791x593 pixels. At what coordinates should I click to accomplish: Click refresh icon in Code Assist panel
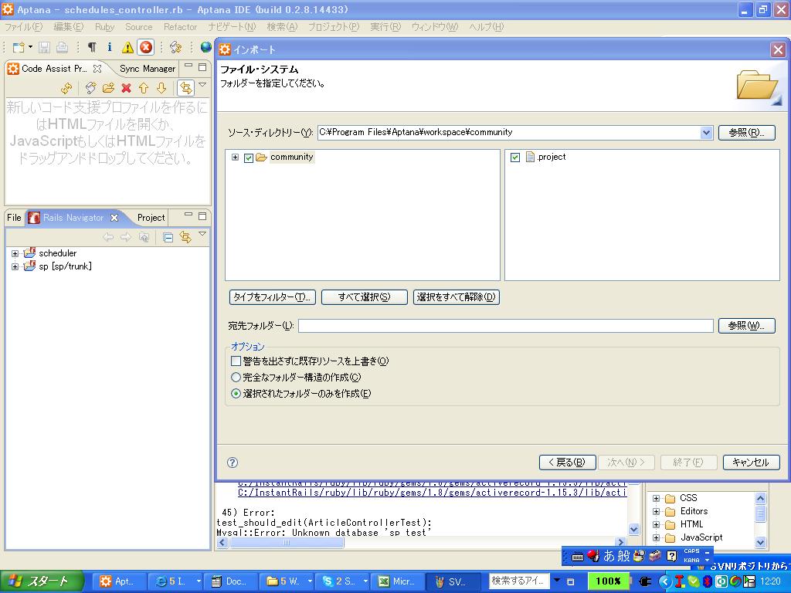(66, 88)
